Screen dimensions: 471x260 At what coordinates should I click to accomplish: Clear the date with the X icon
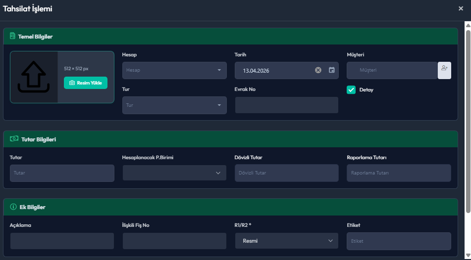[x=318, y=70]
